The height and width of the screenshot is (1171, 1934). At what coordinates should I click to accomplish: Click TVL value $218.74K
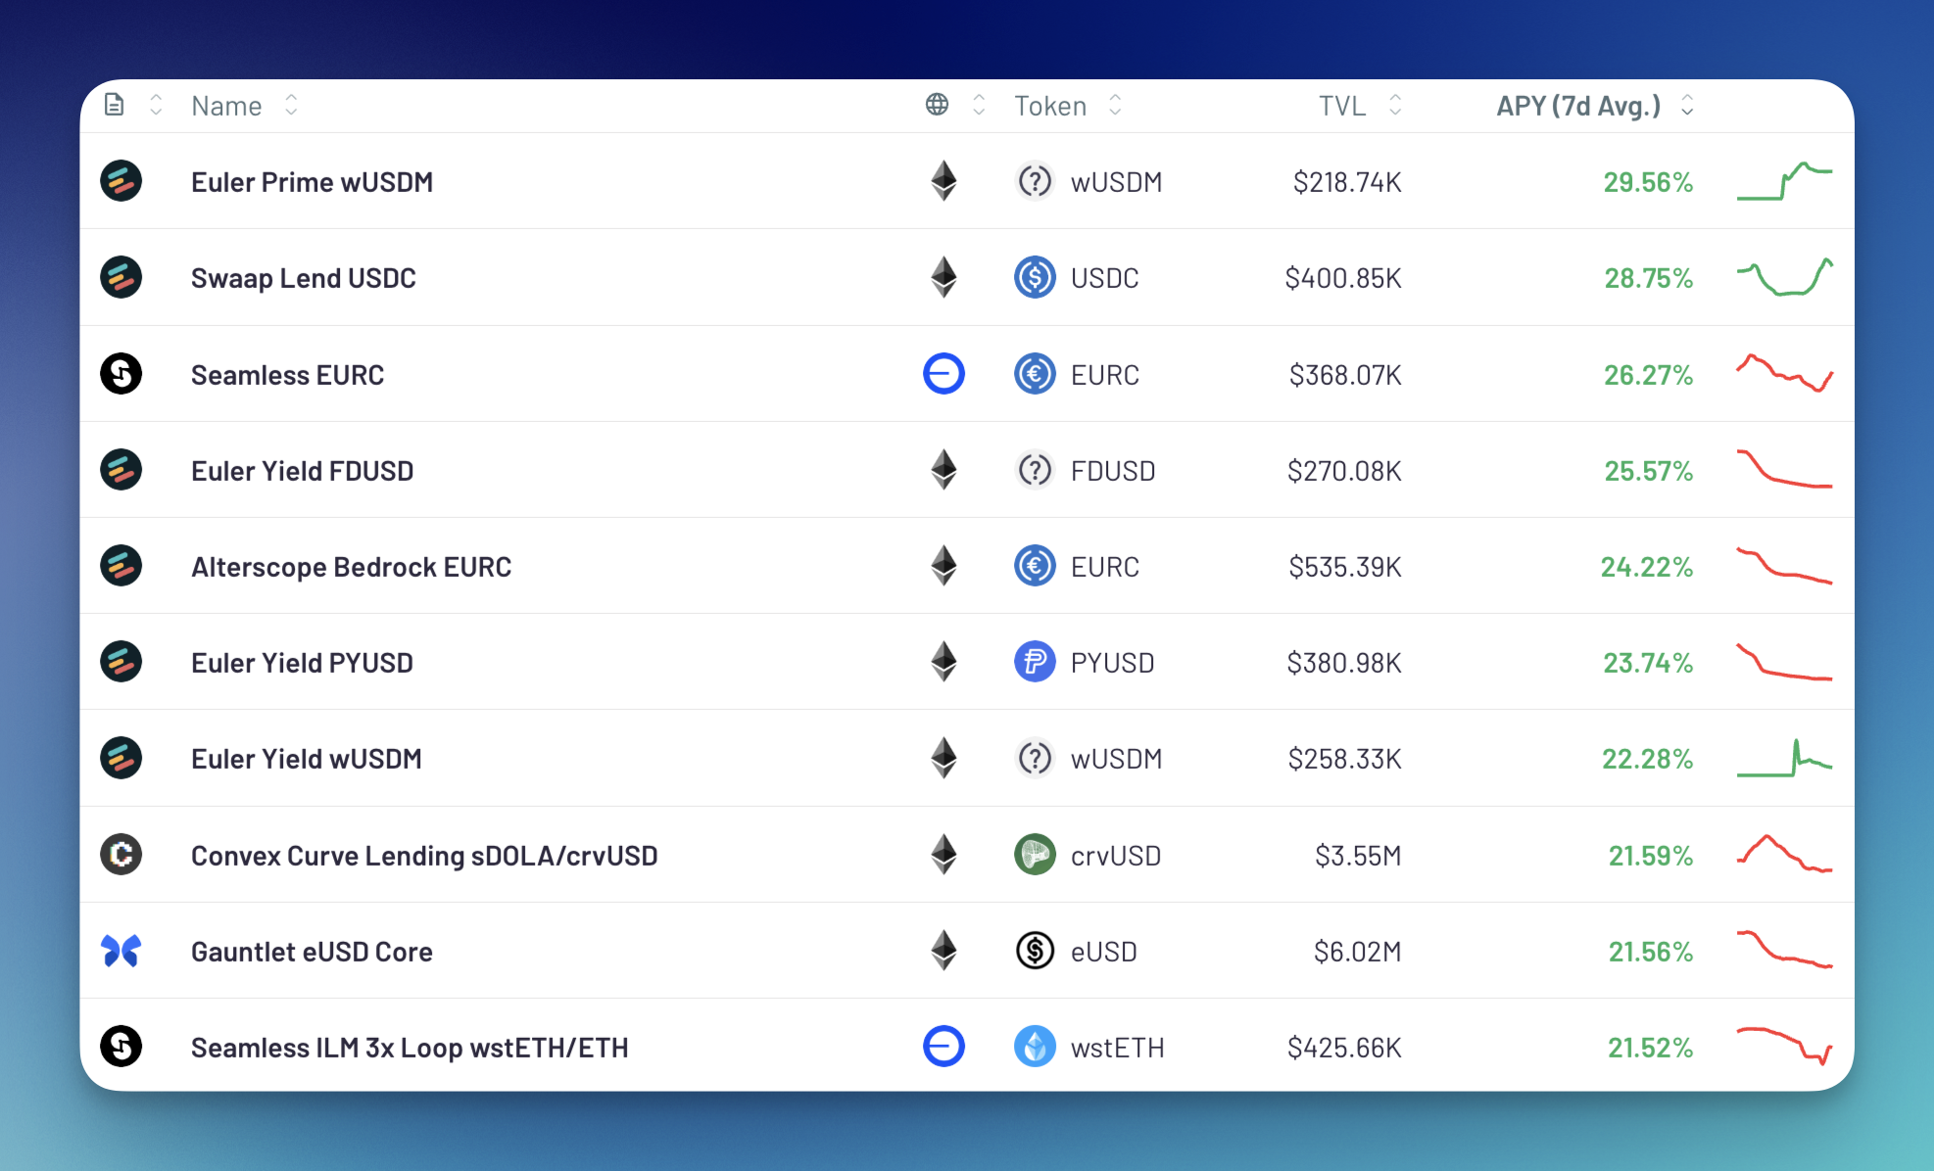pyautogui.click(x=1347, y=182)
